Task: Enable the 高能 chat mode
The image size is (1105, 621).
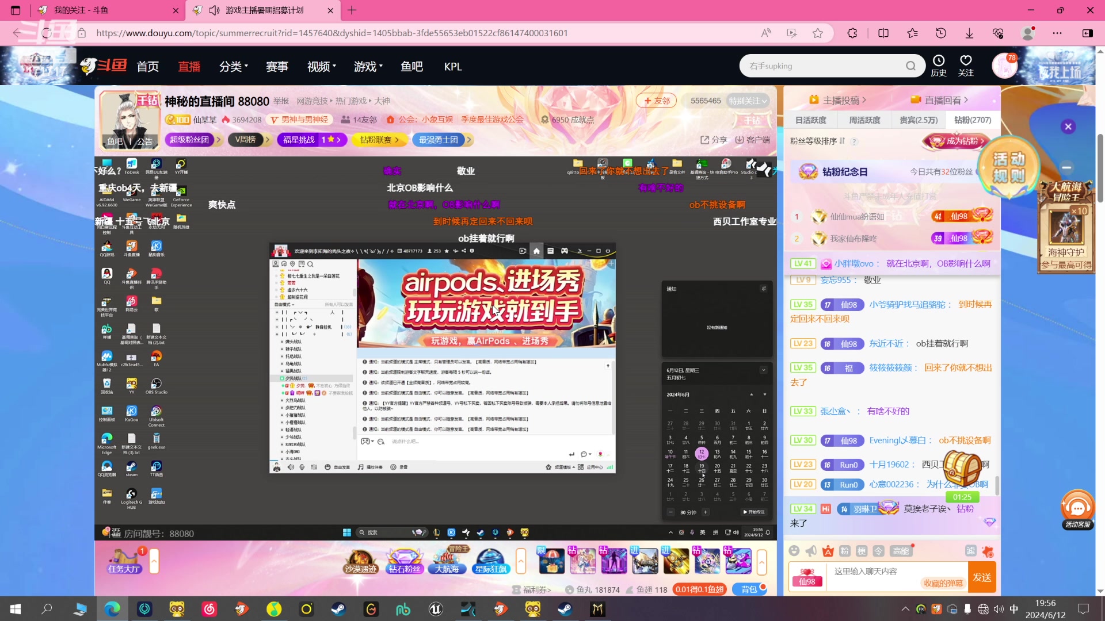Action: (901, 550)
